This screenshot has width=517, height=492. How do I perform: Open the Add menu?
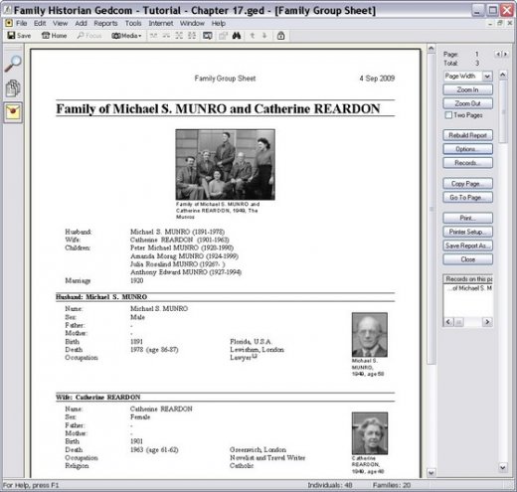click(x=81, y=23)
